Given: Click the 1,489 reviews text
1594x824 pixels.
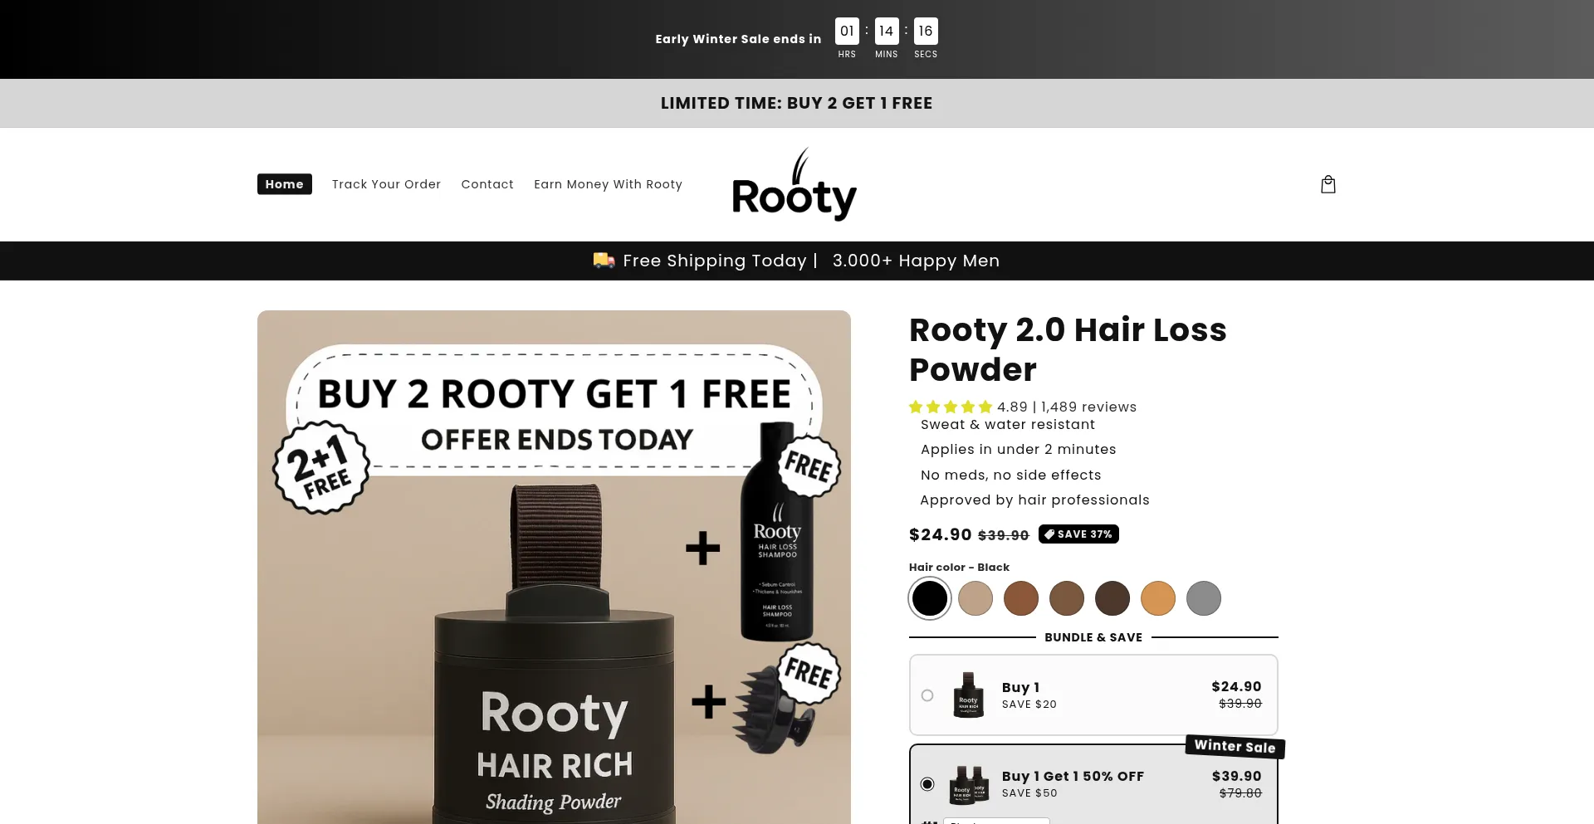Looking at the screenshot, I should pos(1088,407).
